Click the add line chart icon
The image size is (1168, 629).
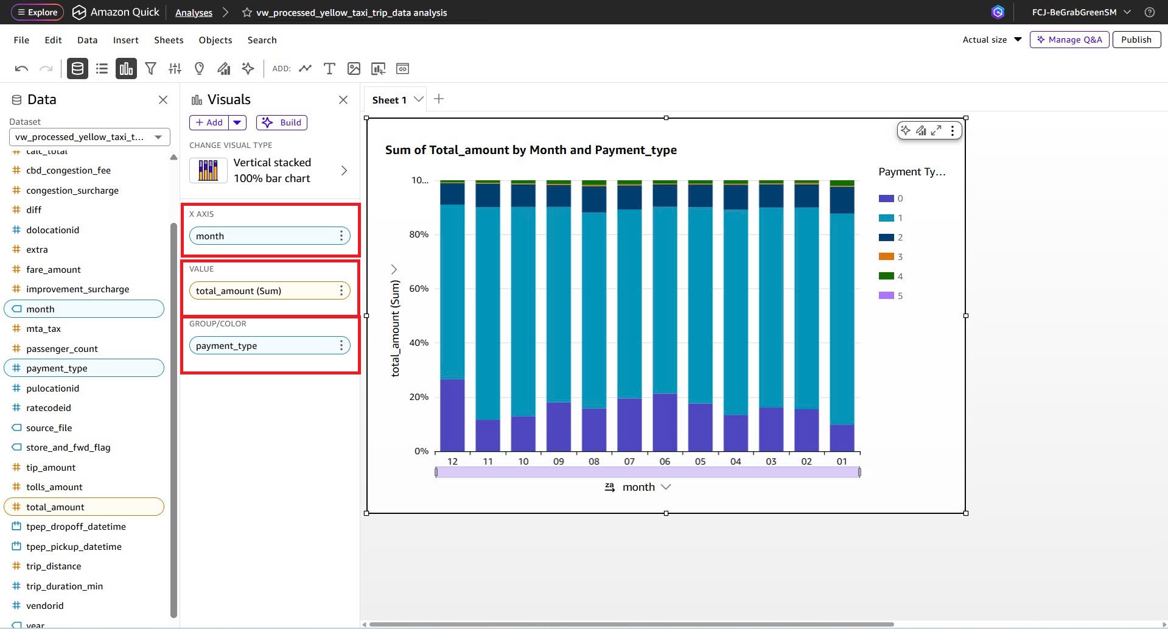(x=305, y=69)
